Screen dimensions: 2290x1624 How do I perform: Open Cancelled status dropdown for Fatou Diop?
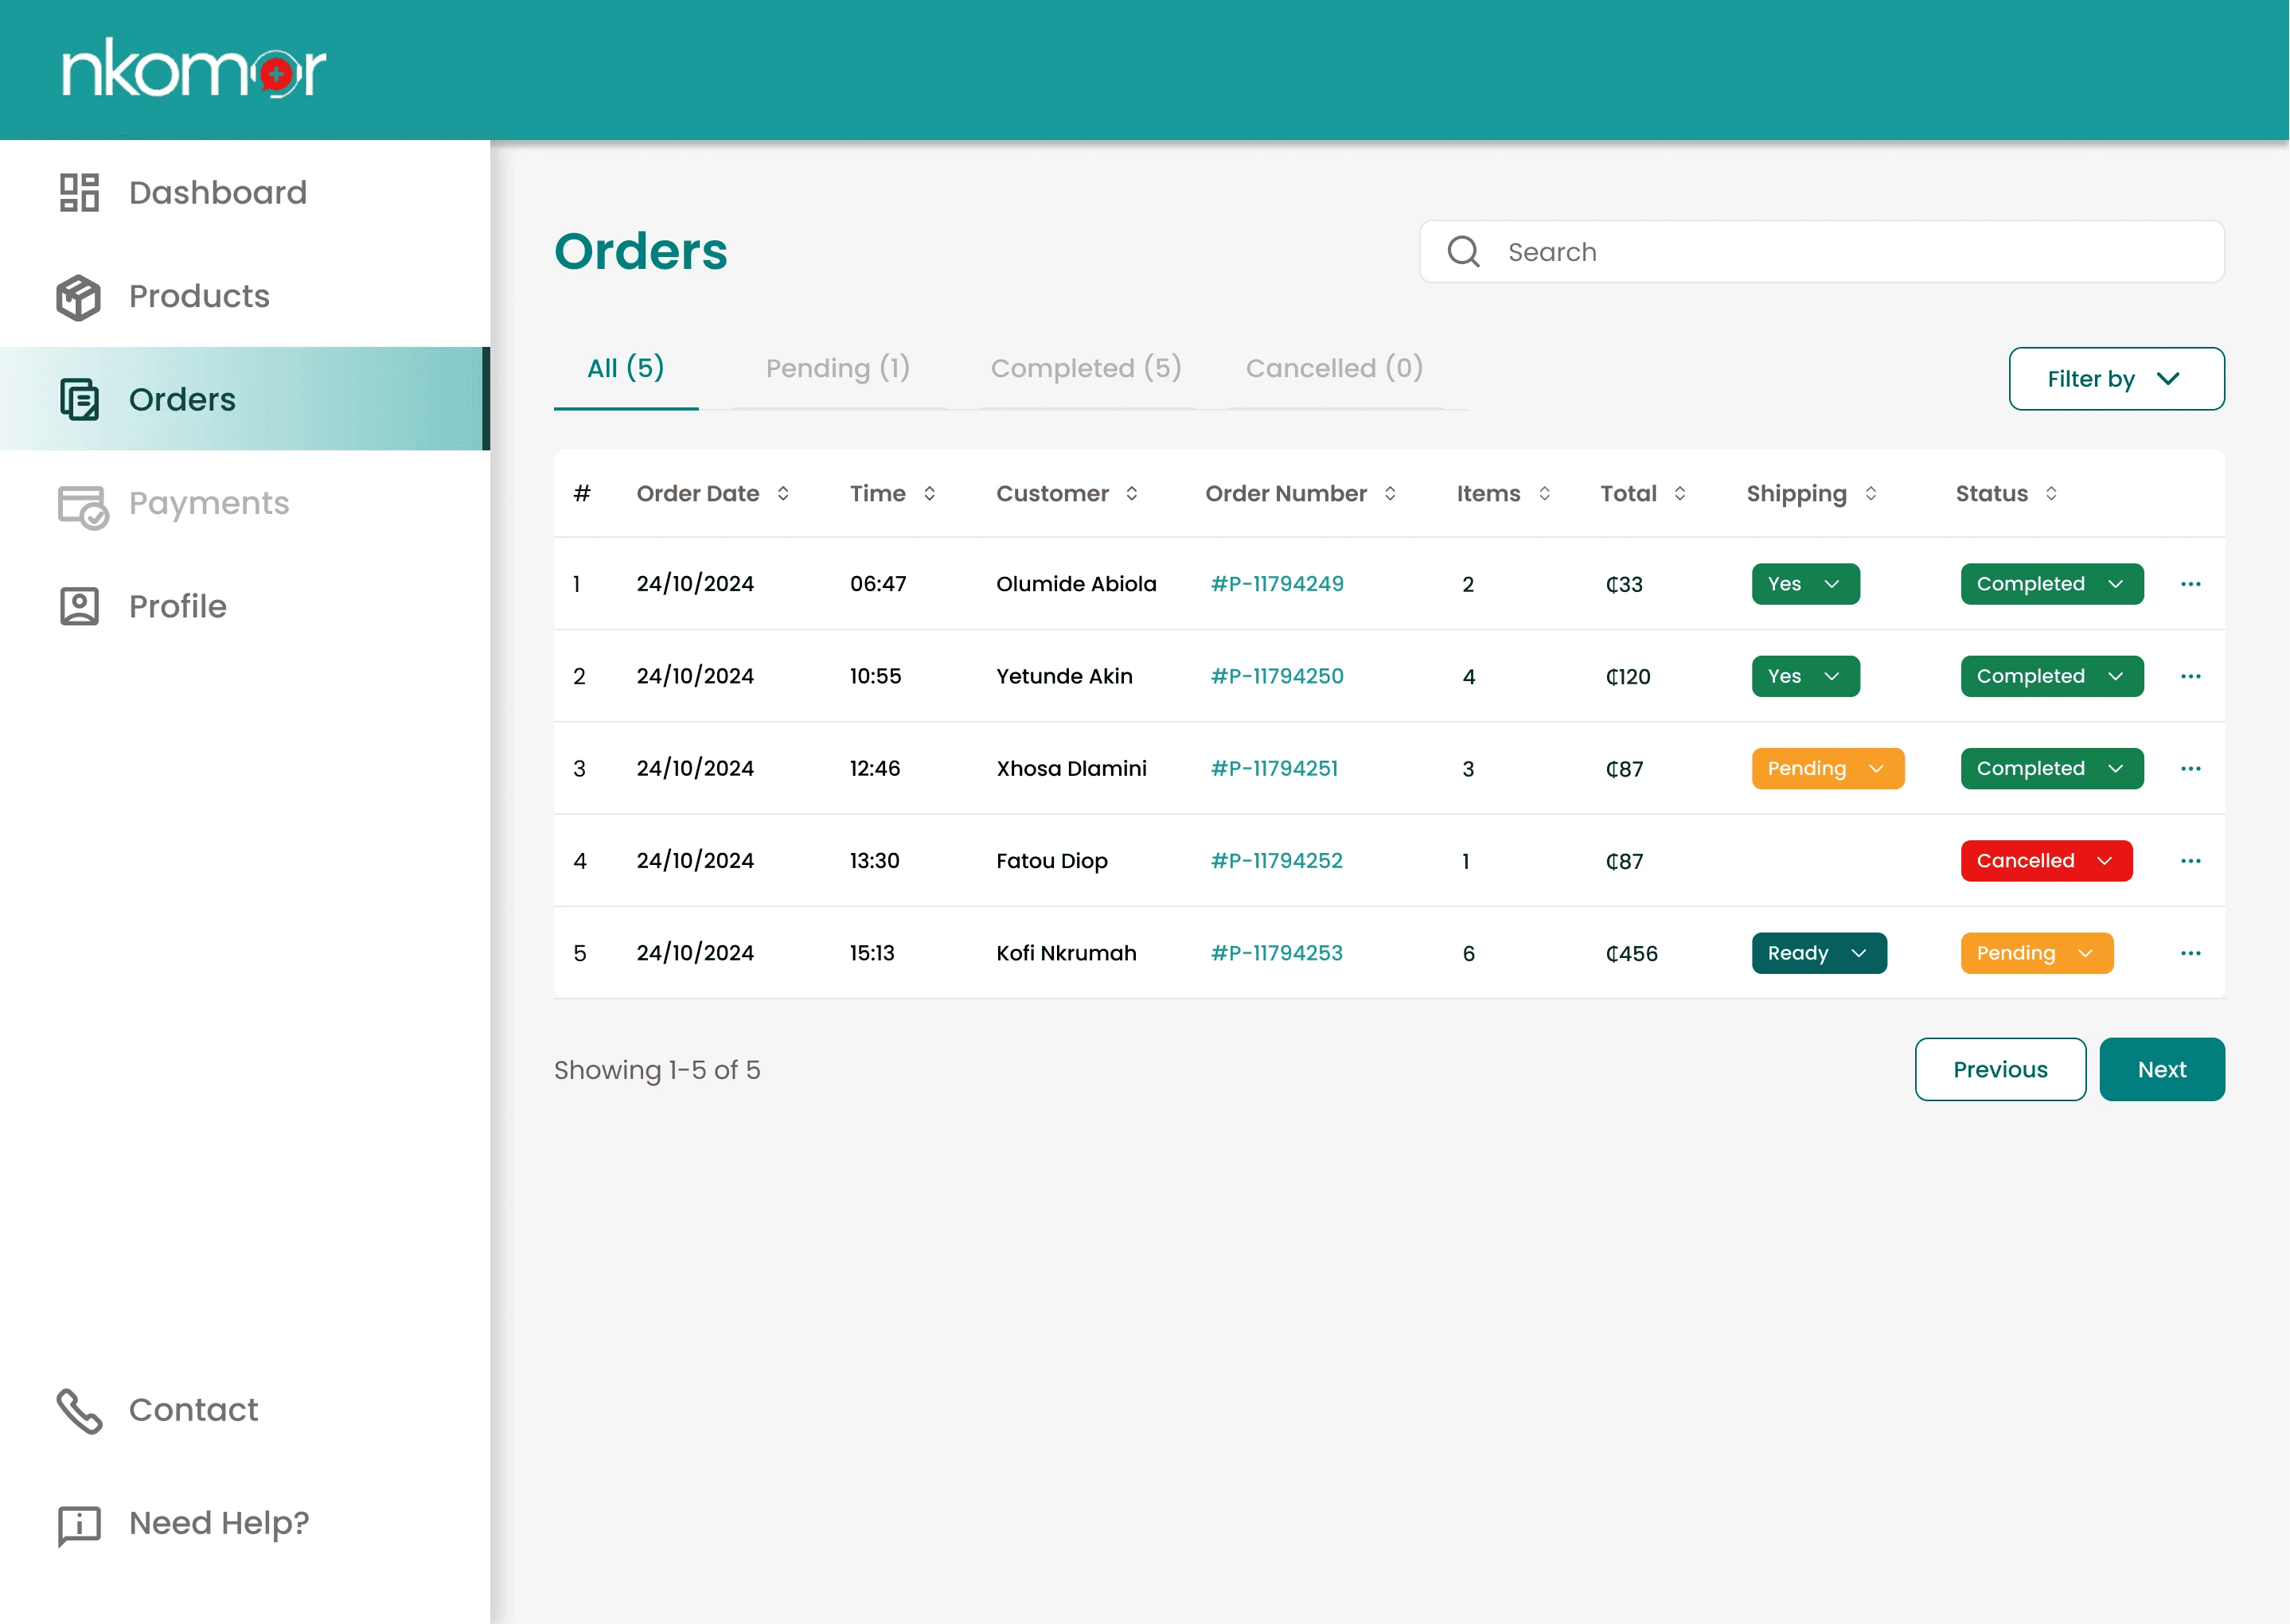click(2046, 861)
